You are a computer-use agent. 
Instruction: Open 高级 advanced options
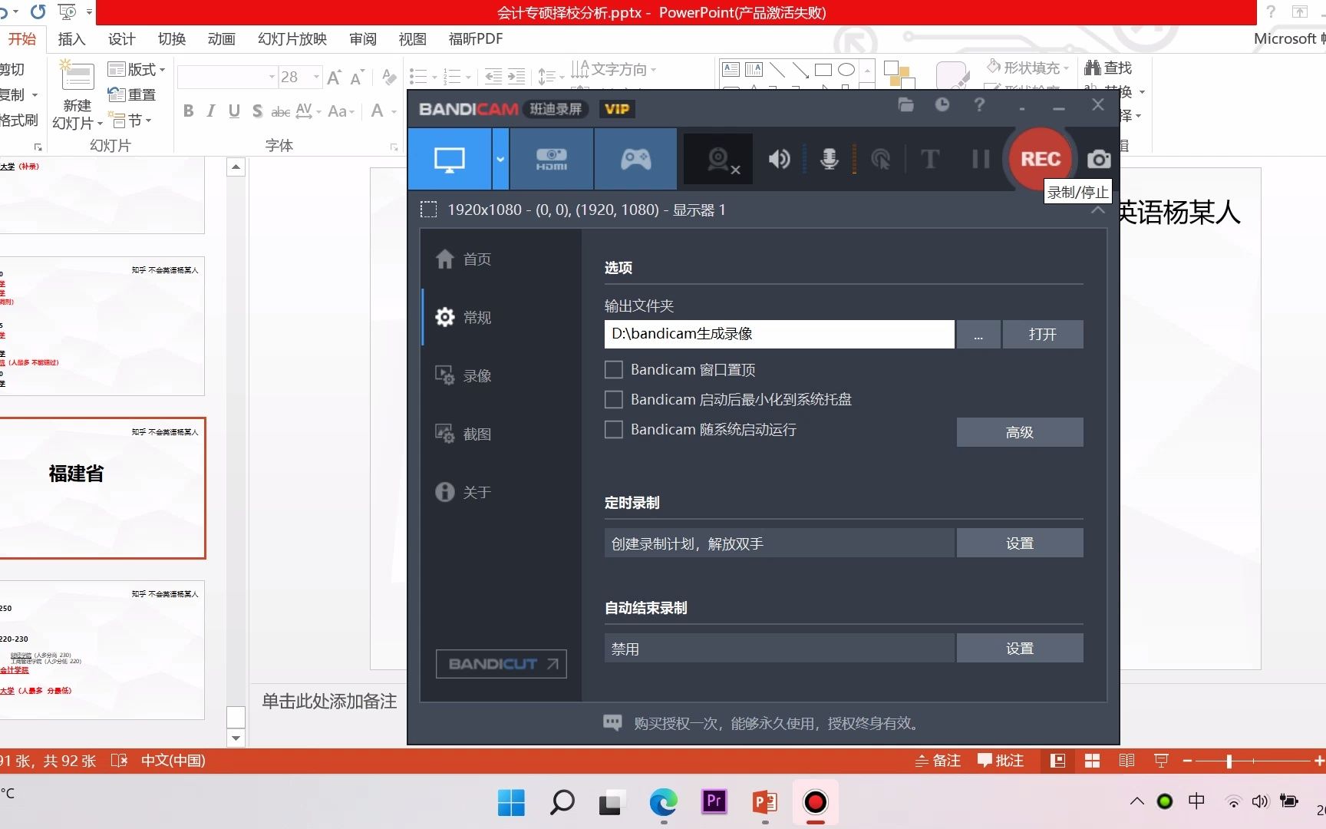[1020, 432]
